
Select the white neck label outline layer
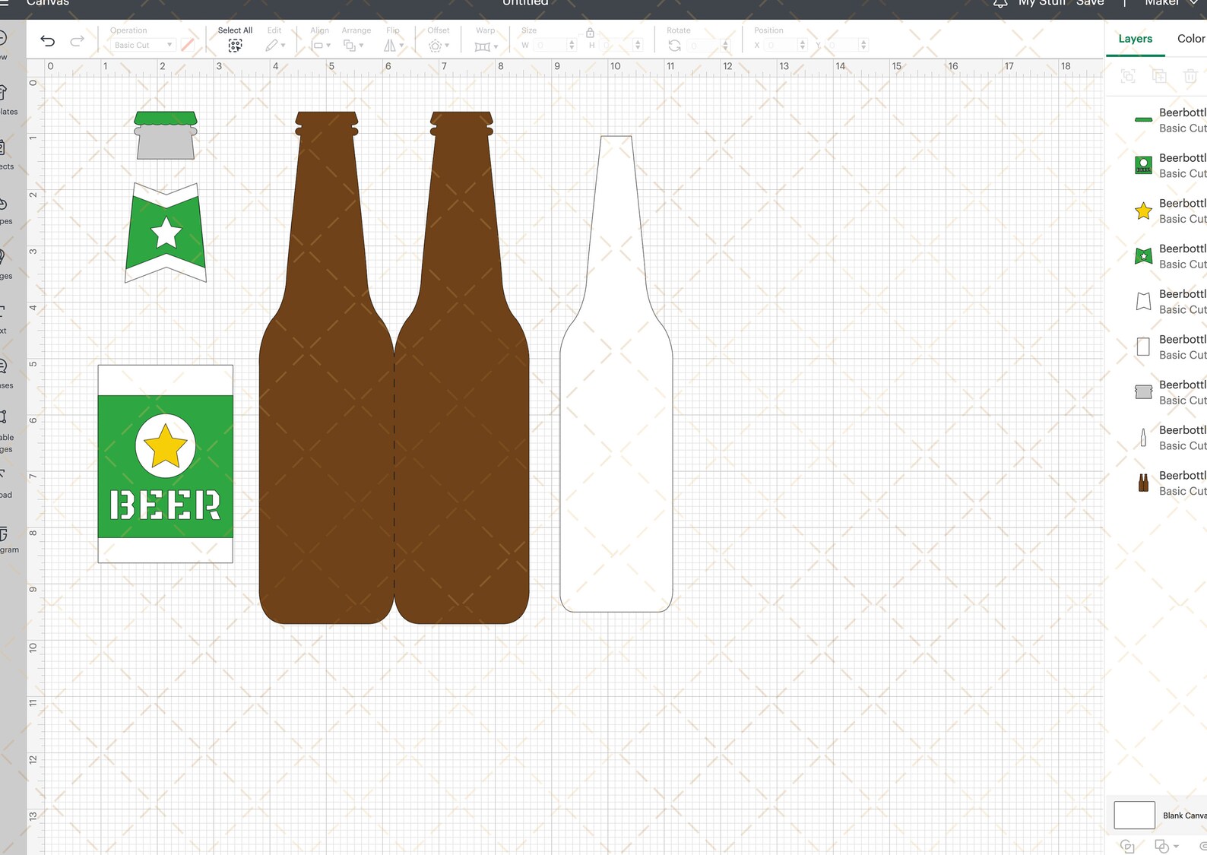(1157, 302)
